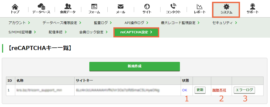Viewport: 270px width, 107px height.
Task: Click the 更新 button for ID 1
Action: 200,90
